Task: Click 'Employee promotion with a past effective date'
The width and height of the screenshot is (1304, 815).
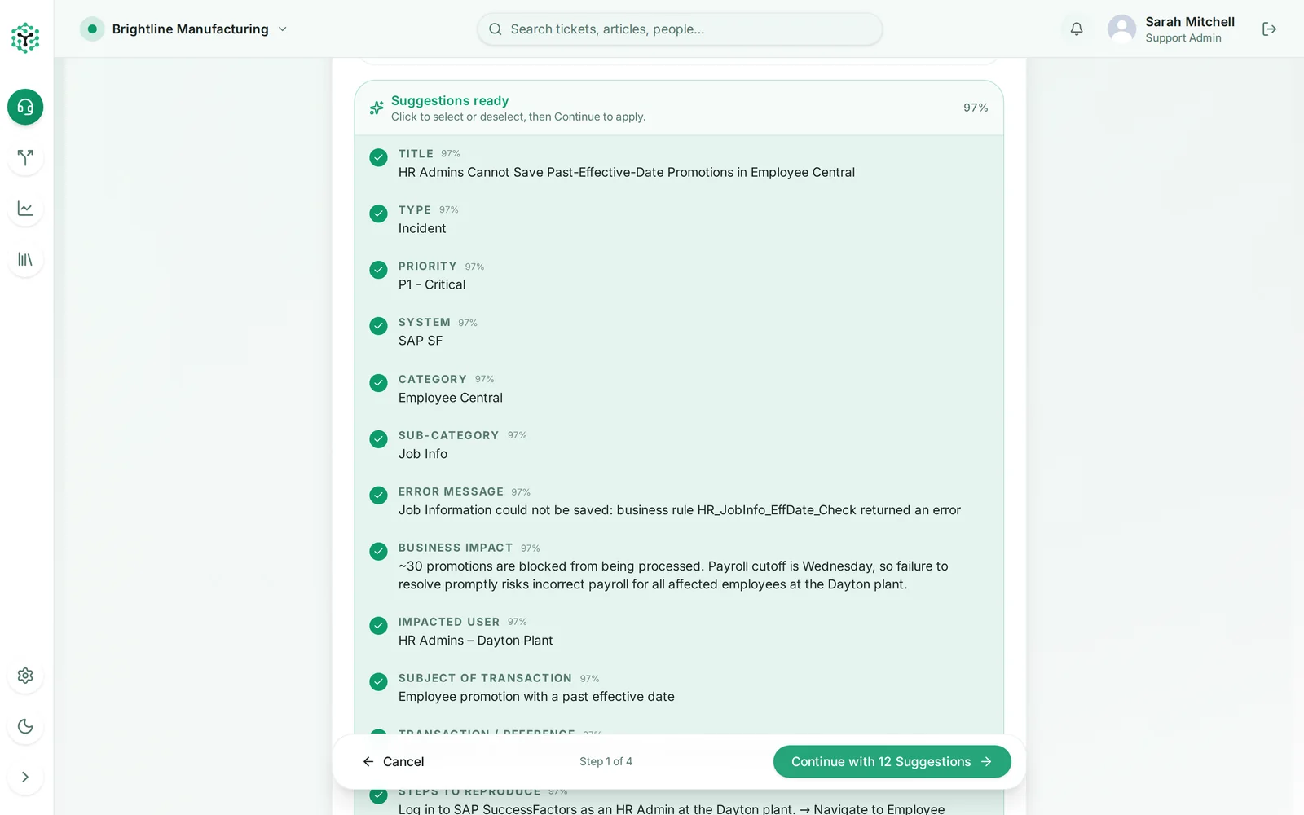Action: tap(536, 697)
